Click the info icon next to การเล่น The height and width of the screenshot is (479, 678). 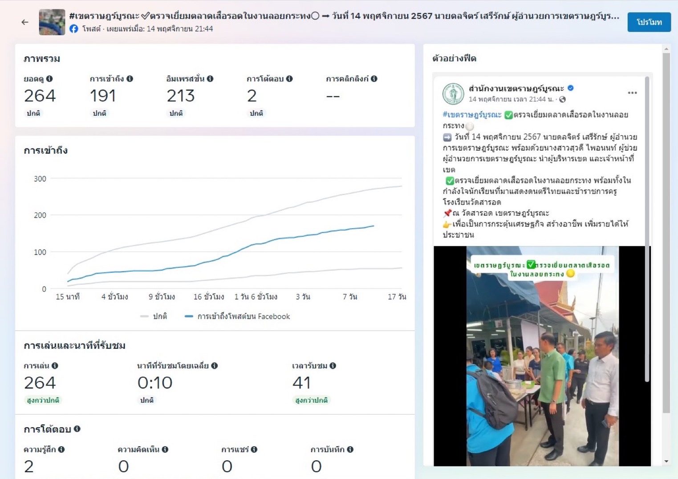point(55,366)
